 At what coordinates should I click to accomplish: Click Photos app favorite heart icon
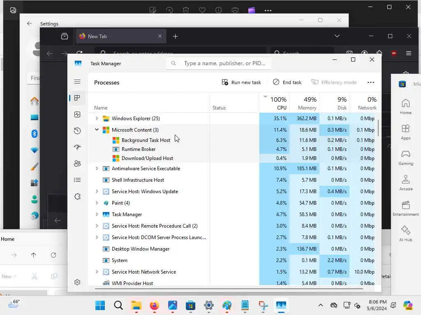202,10
